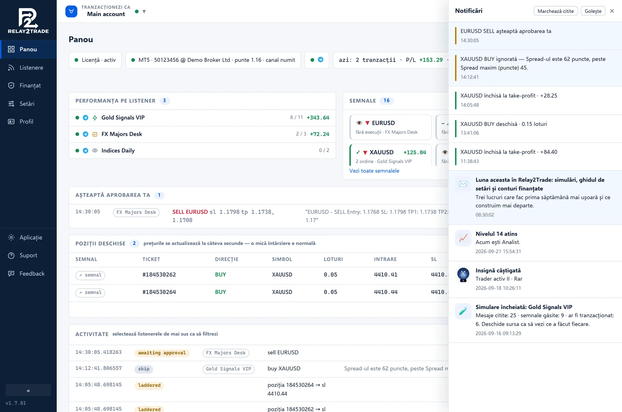Click the blue account avatar icon

pos(71,11)
